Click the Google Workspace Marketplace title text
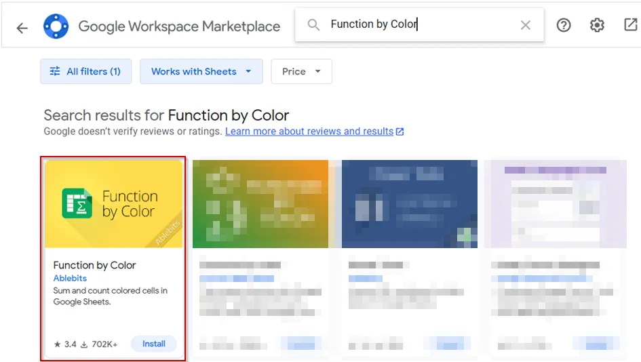 (179, 26)
